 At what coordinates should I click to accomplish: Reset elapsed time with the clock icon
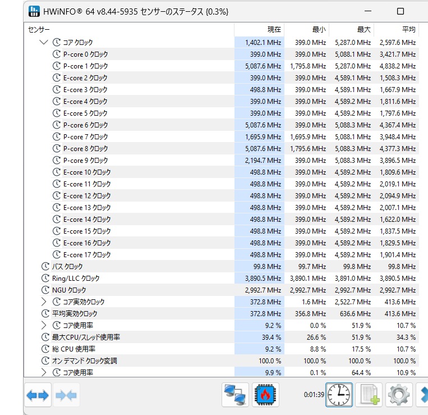(339, 395)
